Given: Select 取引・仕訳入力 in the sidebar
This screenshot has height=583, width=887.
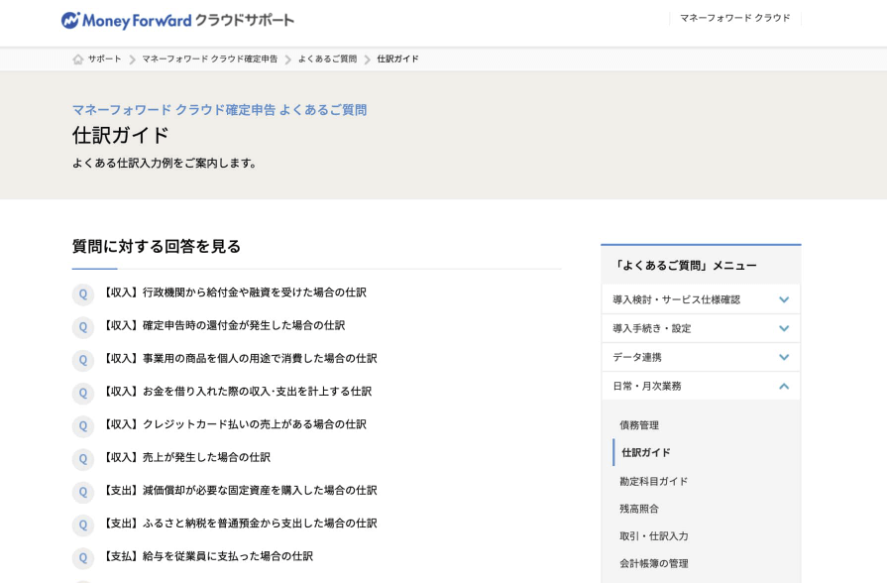Looking at the screenshot, I should pos(654,536).
